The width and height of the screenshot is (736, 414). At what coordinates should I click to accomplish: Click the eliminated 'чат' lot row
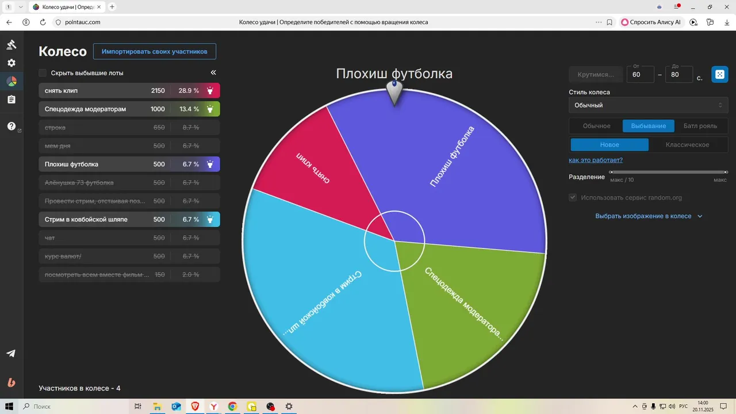[129, 238]
